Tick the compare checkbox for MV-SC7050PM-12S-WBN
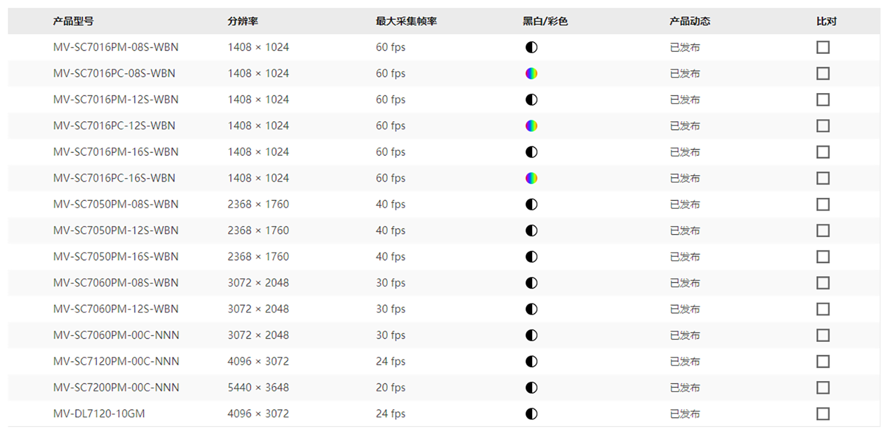 (x=823, y=231)
